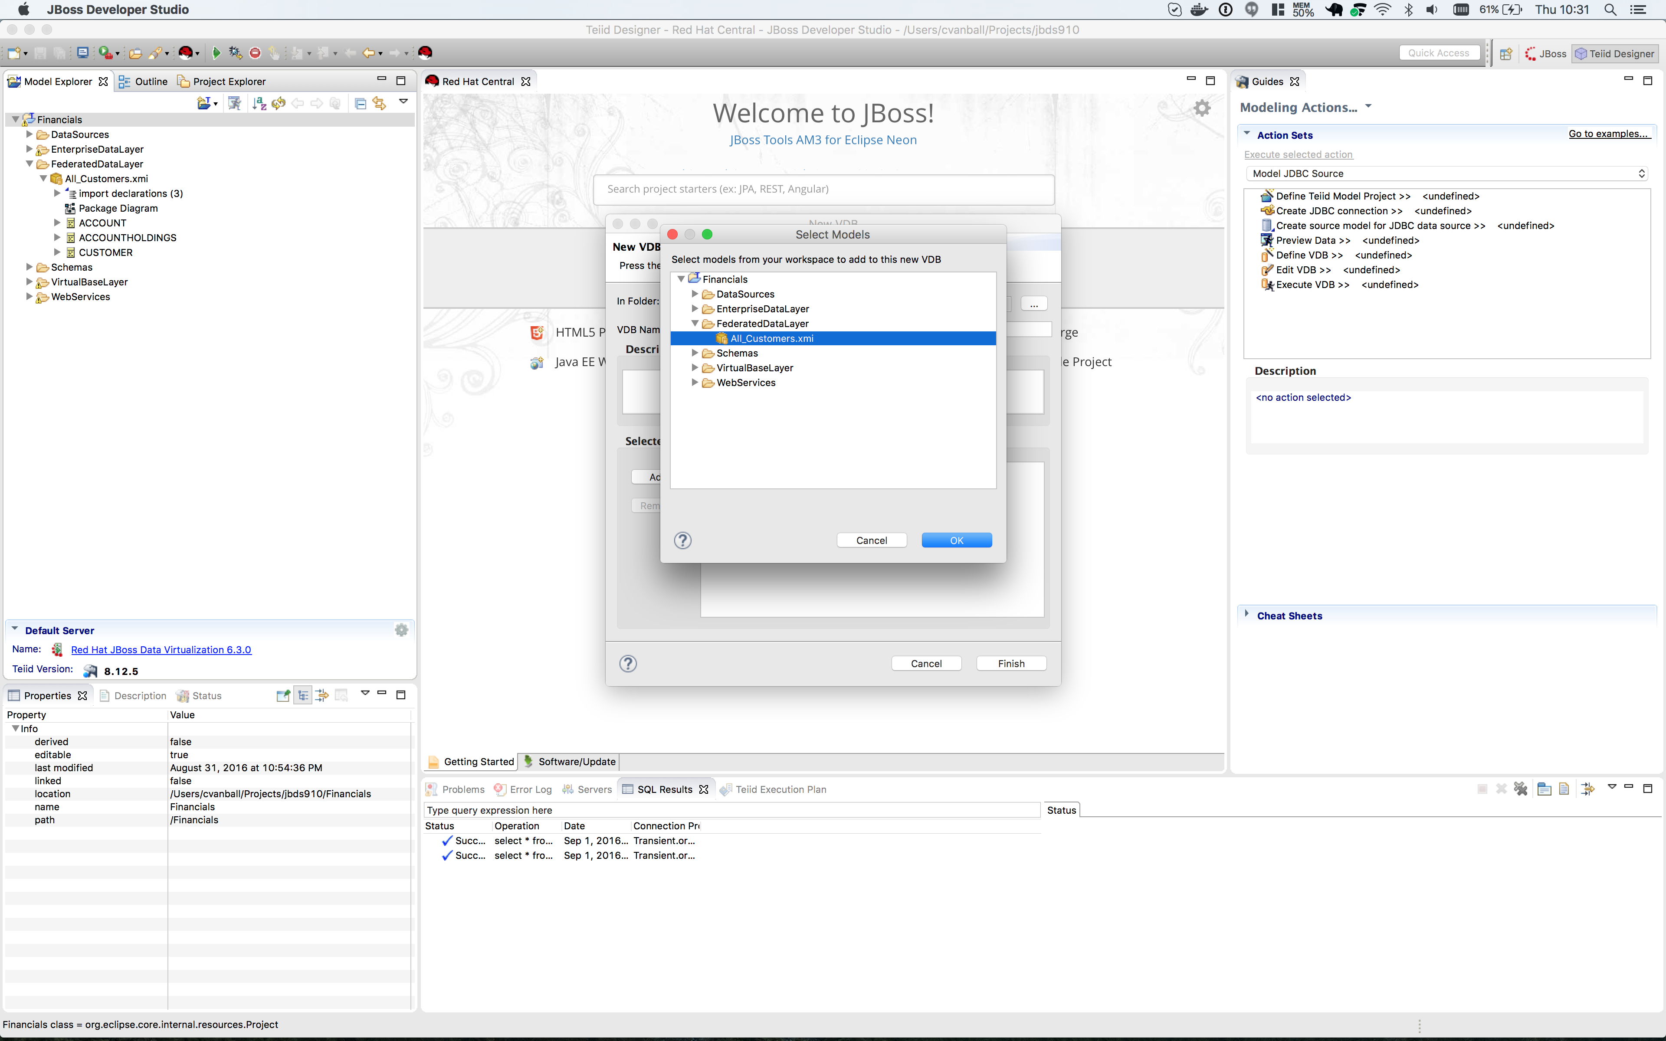Open Red Hat JBoss Data Virtualization link
The width and height of the screenshot is (1666, 1041).
pyautogui.click(x=161, y=650)
